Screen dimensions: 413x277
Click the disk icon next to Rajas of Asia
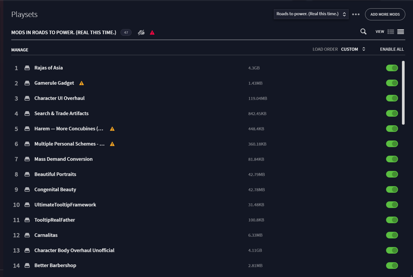point(27,68)
